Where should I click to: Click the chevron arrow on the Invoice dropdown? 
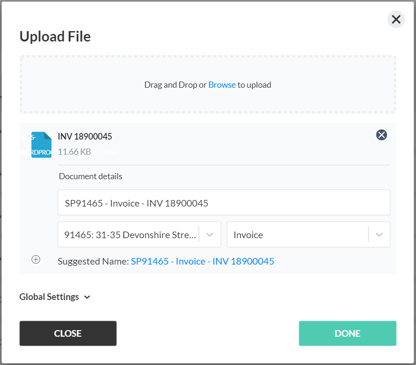point(379,234)
